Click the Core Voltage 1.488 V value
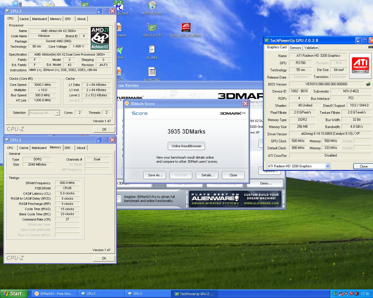The image size is (373, 298). (x=78, y=47)
